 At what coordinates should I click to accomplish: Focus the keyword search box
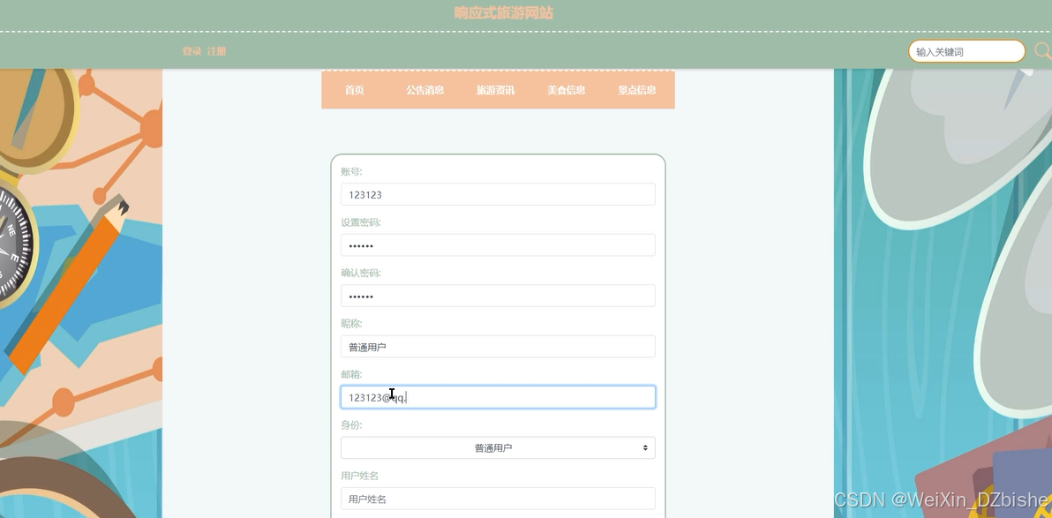(x=966, y=52)
